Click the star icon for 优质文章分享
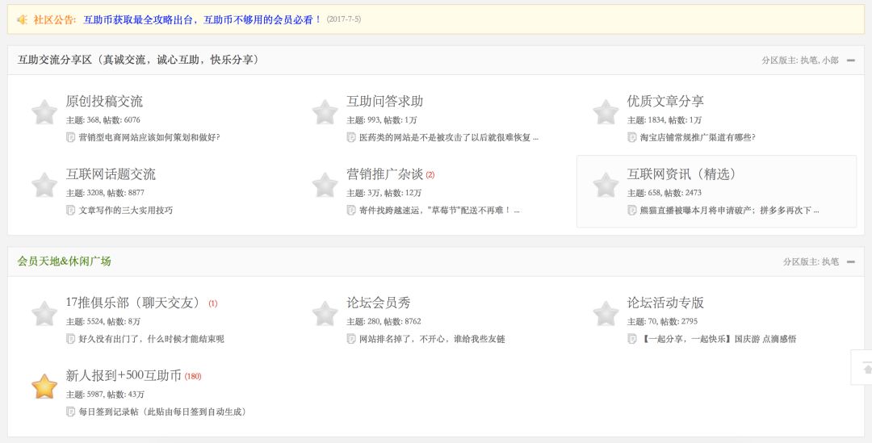 point(606,112)
